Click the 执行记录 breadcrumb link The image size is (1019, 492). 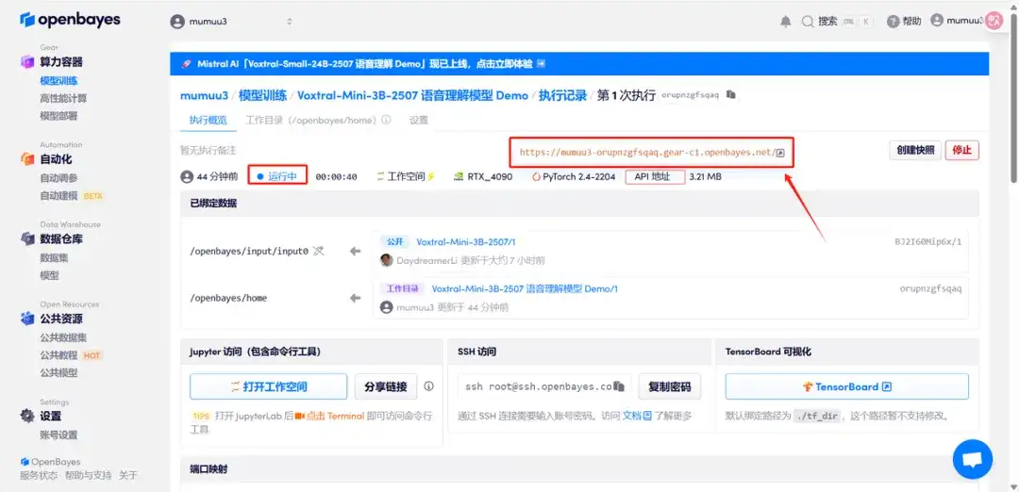(562, 95)
